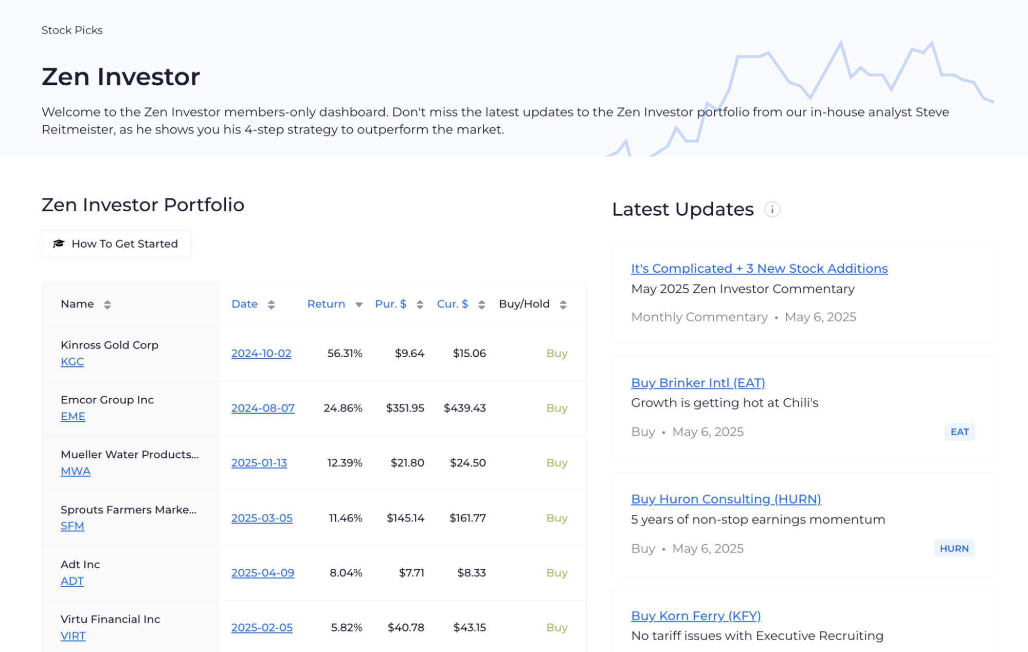Select the Emcor Group Inc name
Viewport: 1028px width, 652px height.
tap(107, 400)
